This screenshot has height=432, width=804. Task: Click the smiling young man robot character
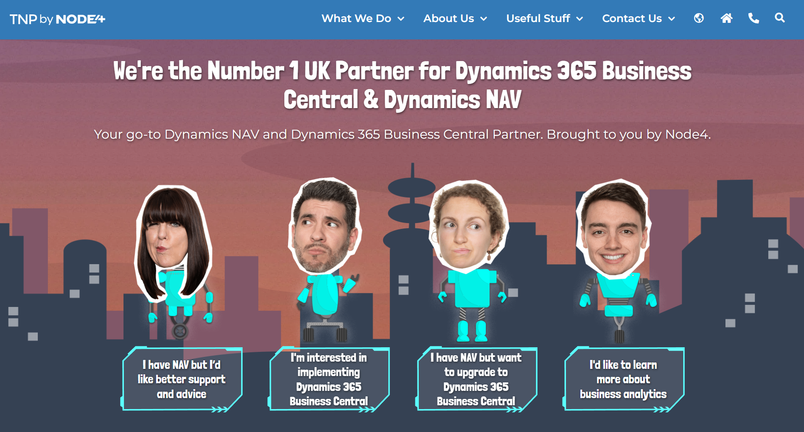tap(615, 261)
